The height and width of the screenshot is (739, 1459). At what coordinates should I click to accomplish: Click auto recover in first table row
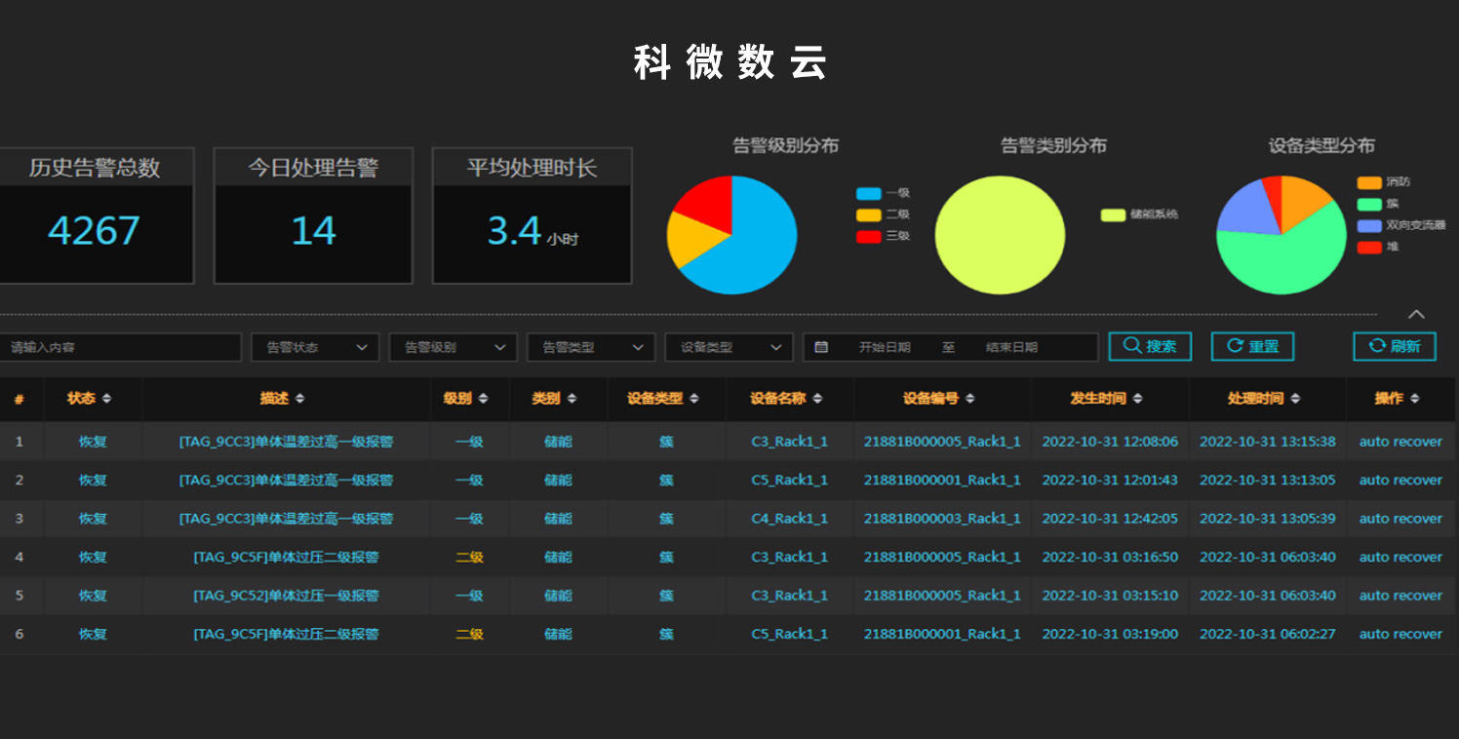[x=1400, y=442]
